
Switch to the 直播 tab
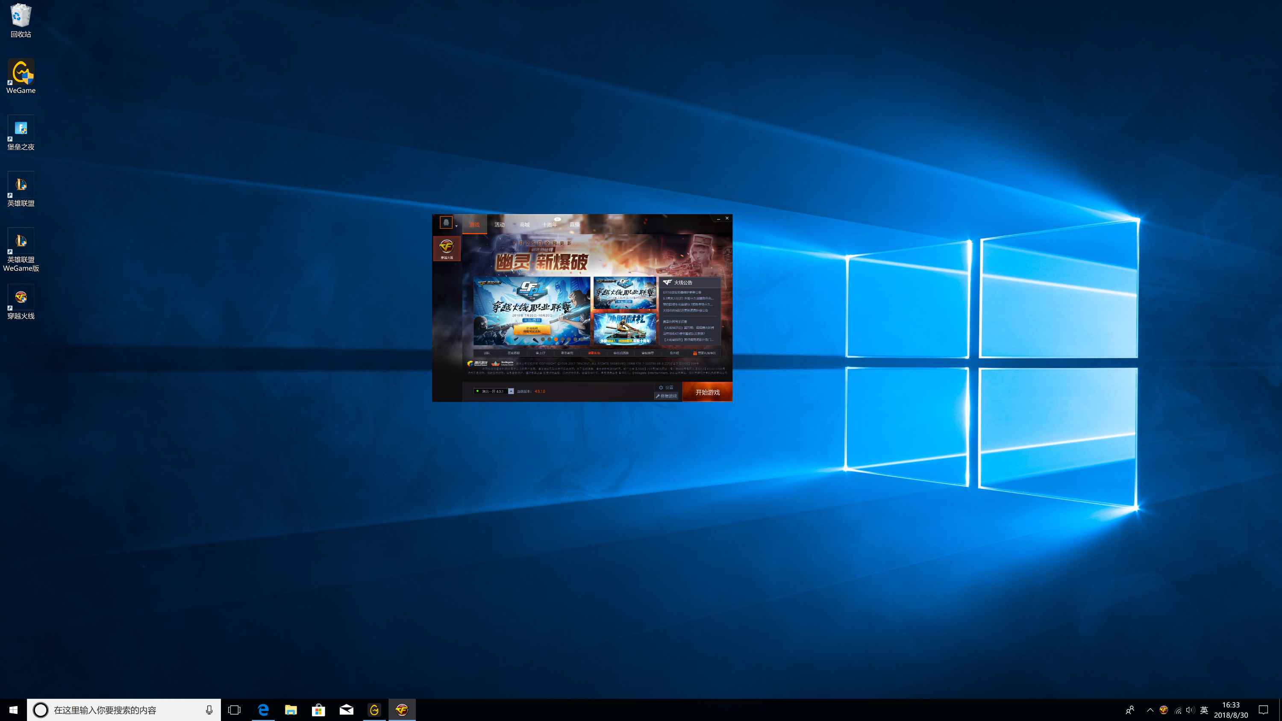(574, 225)
